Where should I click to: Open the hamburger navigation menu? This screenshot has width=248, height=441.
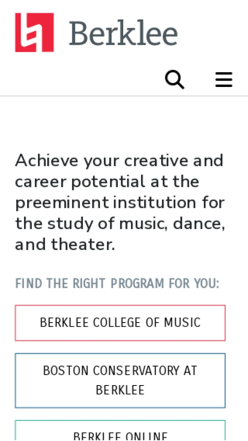(x=224, y=79)
